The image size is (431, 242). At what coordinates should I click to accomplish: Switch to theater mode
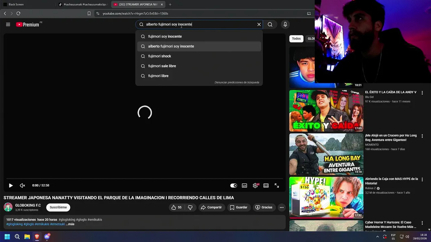coord(266,186)
